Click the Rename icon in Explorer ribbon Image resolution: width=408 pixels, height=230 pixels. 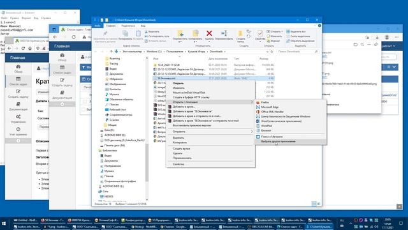coord(224,33)
